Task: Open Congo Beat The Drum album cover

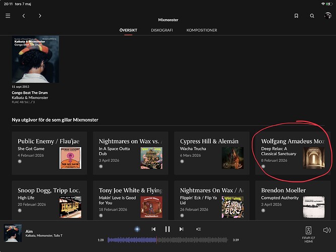Action: [35, 59]
